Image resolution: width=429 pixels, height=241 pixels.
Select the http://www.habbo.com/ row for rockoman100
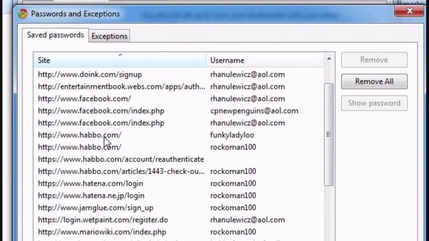[179, 147]
